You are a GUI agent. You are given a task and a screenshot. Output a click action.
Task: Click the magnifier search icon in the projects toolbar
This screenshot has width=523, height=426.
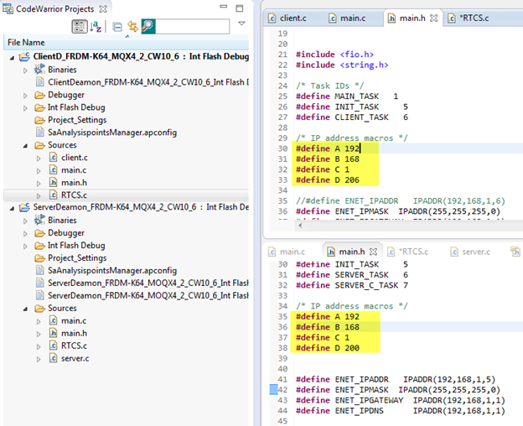(148, 26)
